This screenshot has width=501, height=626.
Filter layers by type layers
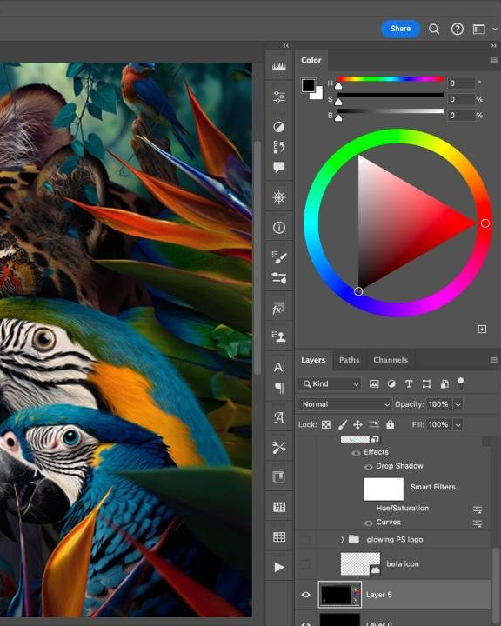tap(409, 384)
